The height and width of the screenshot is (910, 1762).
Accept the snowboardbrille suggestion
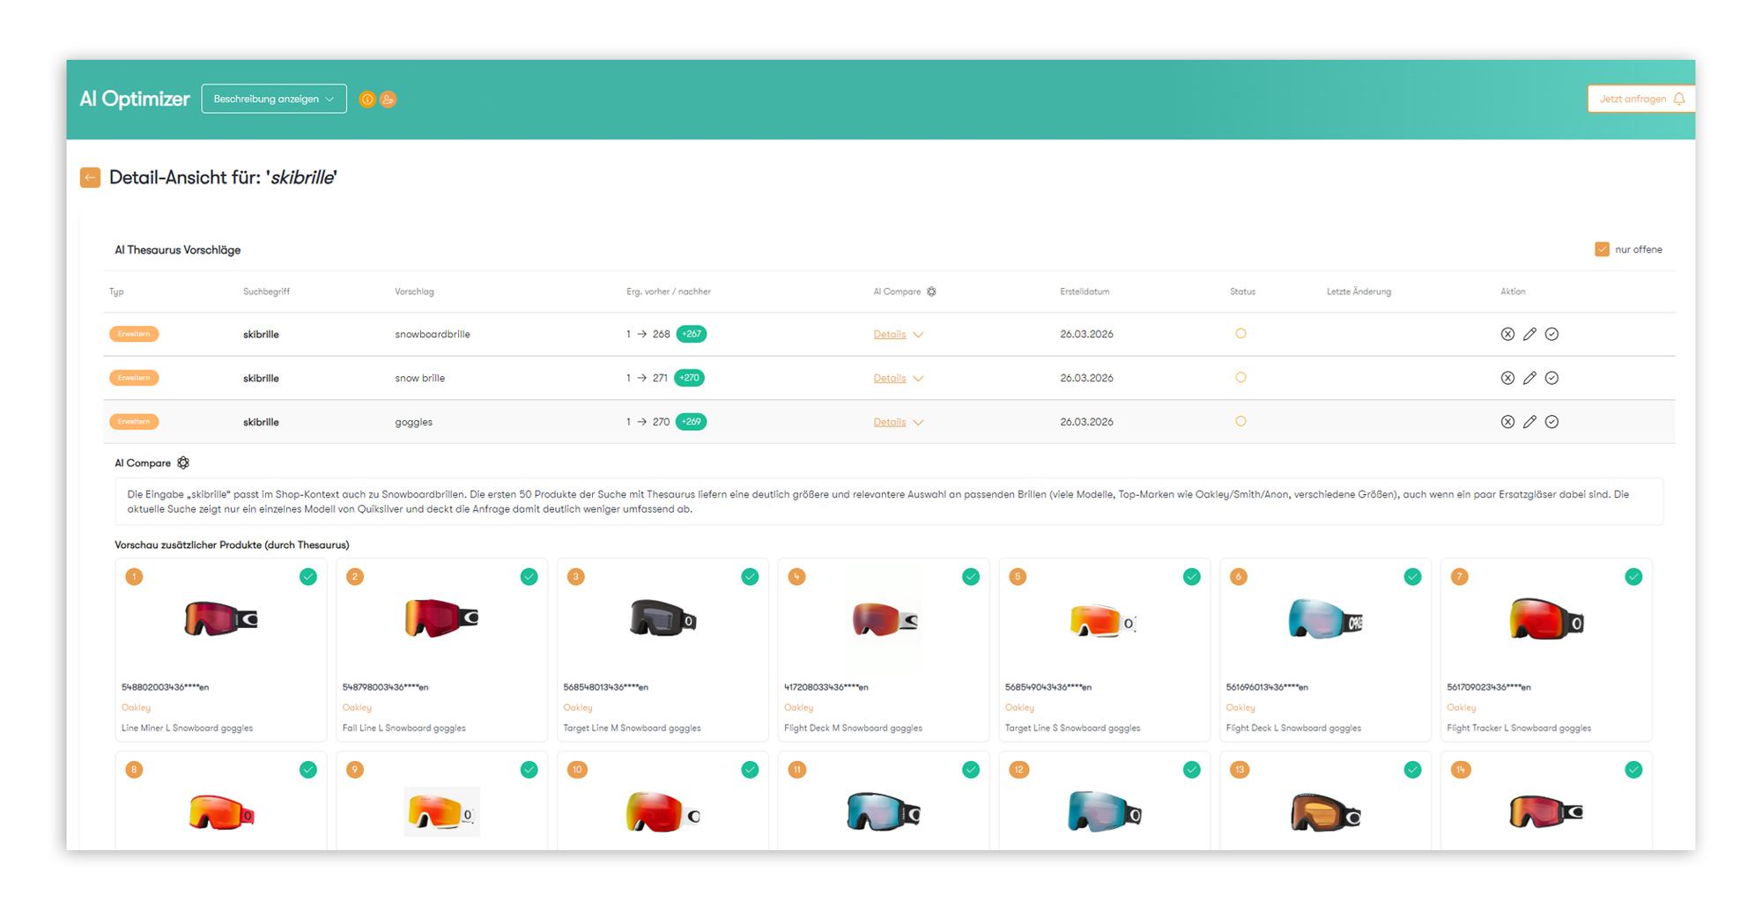pyautogui.click(x=1551, y=335)
